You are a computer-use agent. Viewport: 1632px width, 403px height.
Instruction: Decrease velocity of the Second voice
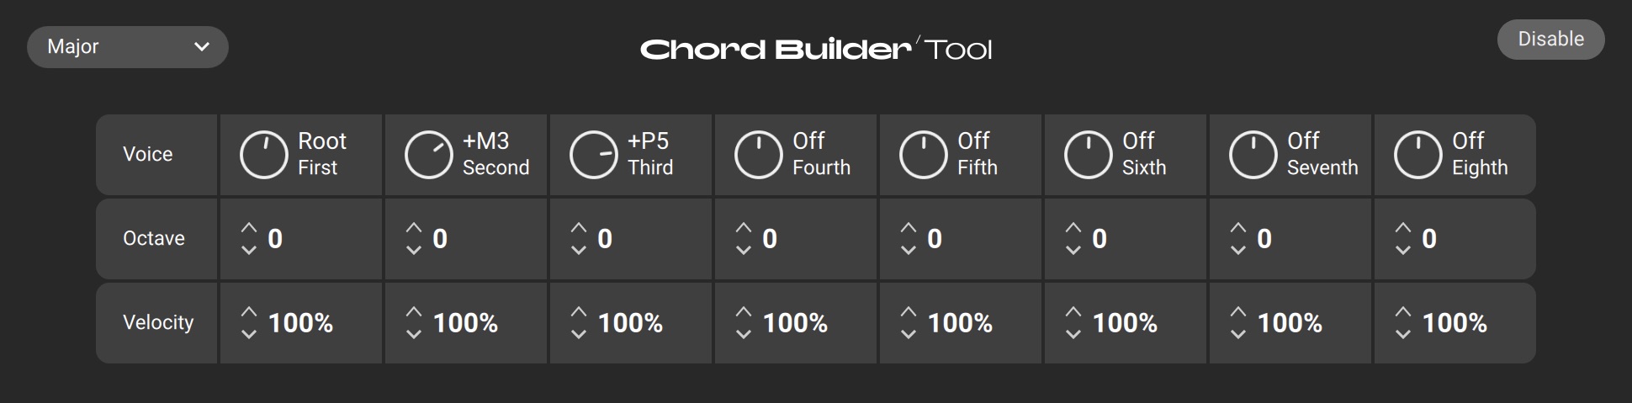414,334
